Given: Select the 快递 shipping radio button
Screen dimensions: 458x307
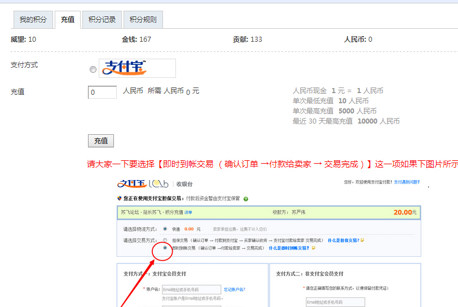Looking at the screenshot, I should point(165,229).
